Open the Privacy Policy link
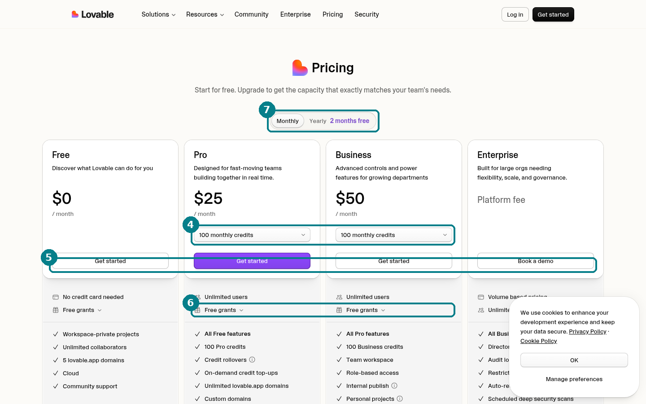The height and width of the screenshot is (404, 646). pyautogui.click(x=588, y=331)
